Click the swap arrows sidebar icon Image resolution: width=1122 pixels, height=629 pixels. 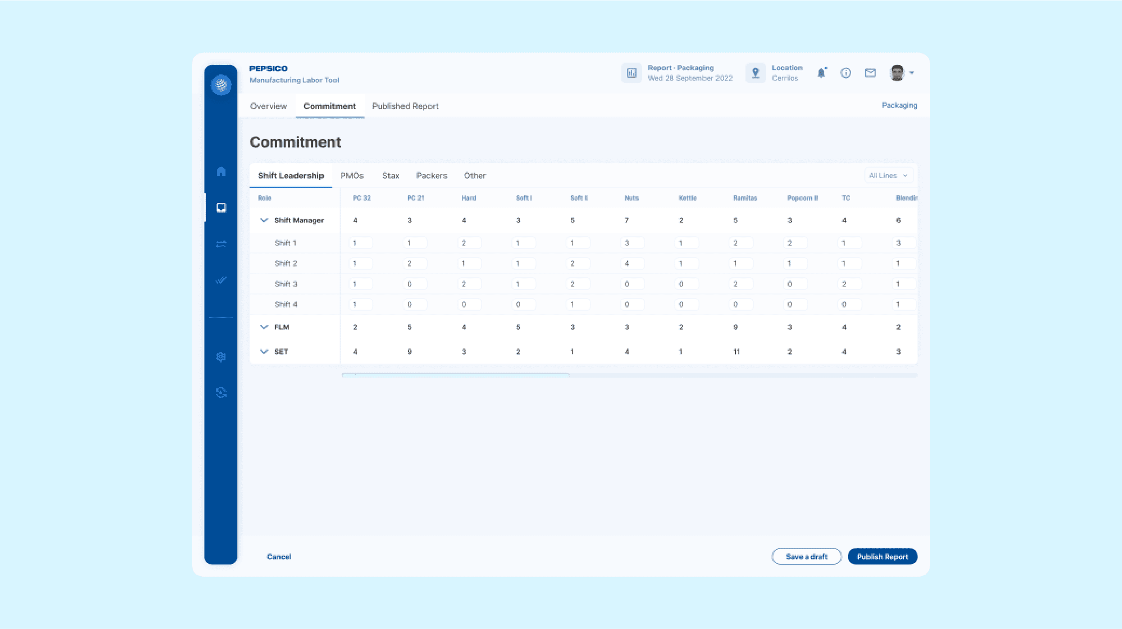(221, 244)
